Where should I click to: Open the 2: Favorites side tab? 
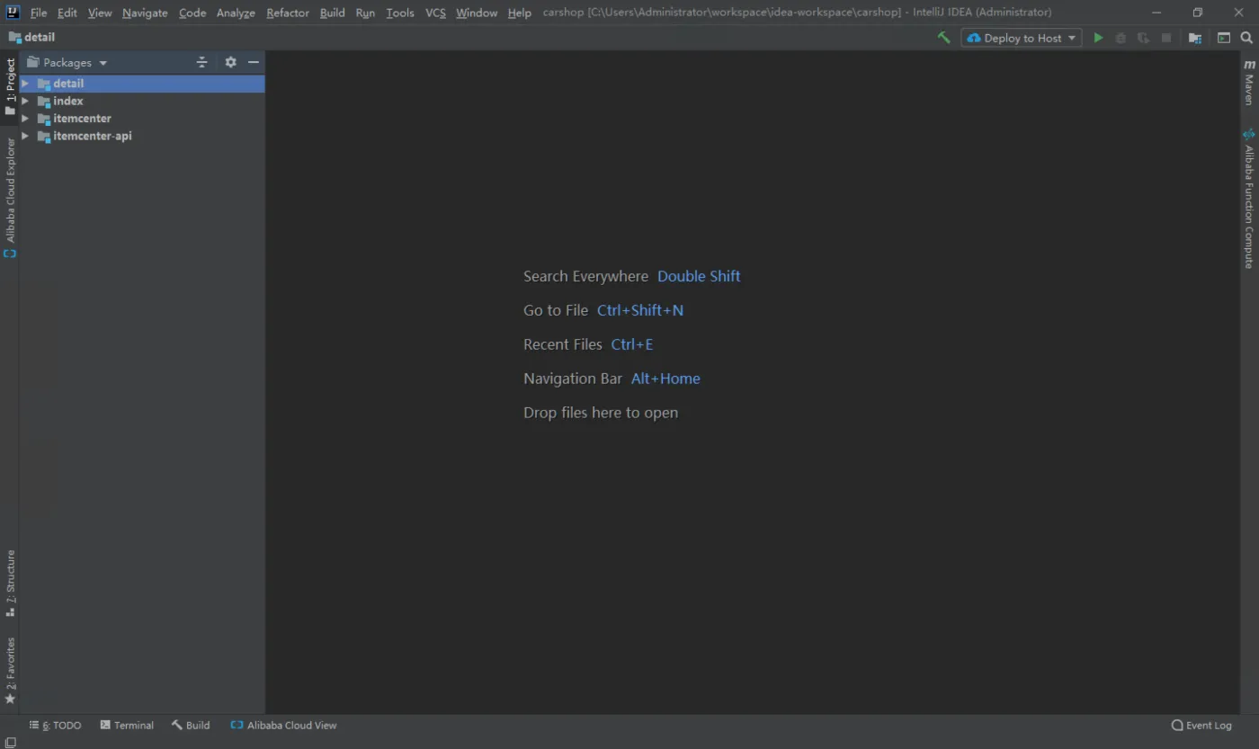[10, 670]
